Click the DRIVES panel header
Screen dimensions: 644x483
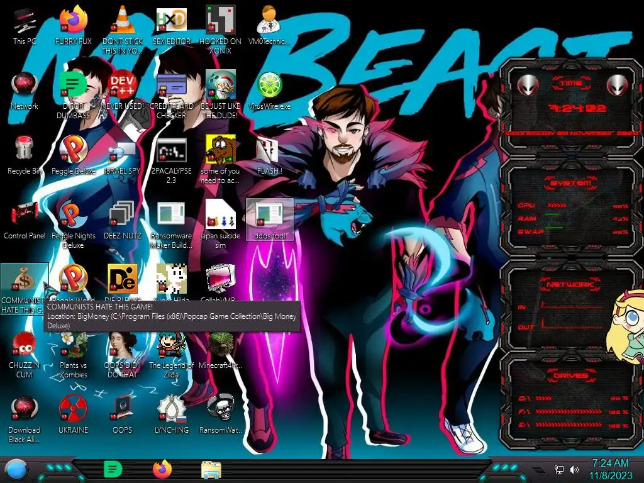coord(571,375)
